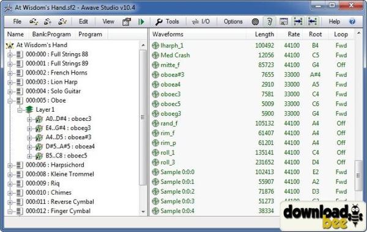
Task: Expand the 000:003 Lion Harp node
Action: point(10,82)
